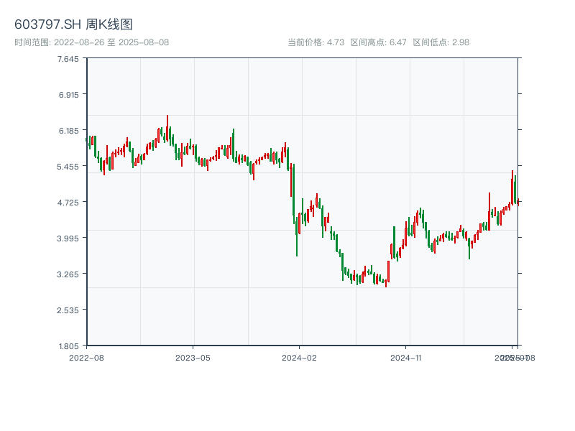Viewport: 575px width, 431px height.
Task: Click the 603797.SH 周K线图 chart title
Action: [73, 24]
